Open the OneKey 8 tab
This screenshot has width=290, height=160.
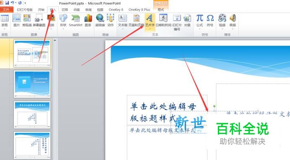tap(116, 10)
